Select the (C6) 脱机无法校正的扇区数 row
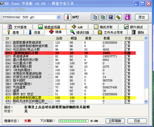 tap(70, 101)
